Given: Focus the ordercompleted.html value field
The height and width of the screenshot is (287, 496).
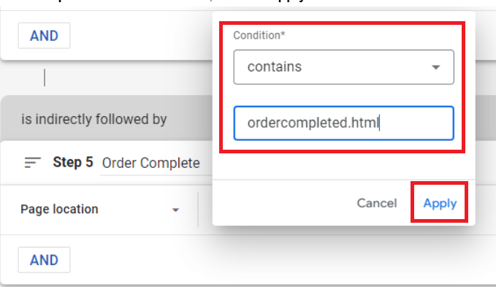Looking at the screenshot, I should pyautogui.click(x=344, y=123).
